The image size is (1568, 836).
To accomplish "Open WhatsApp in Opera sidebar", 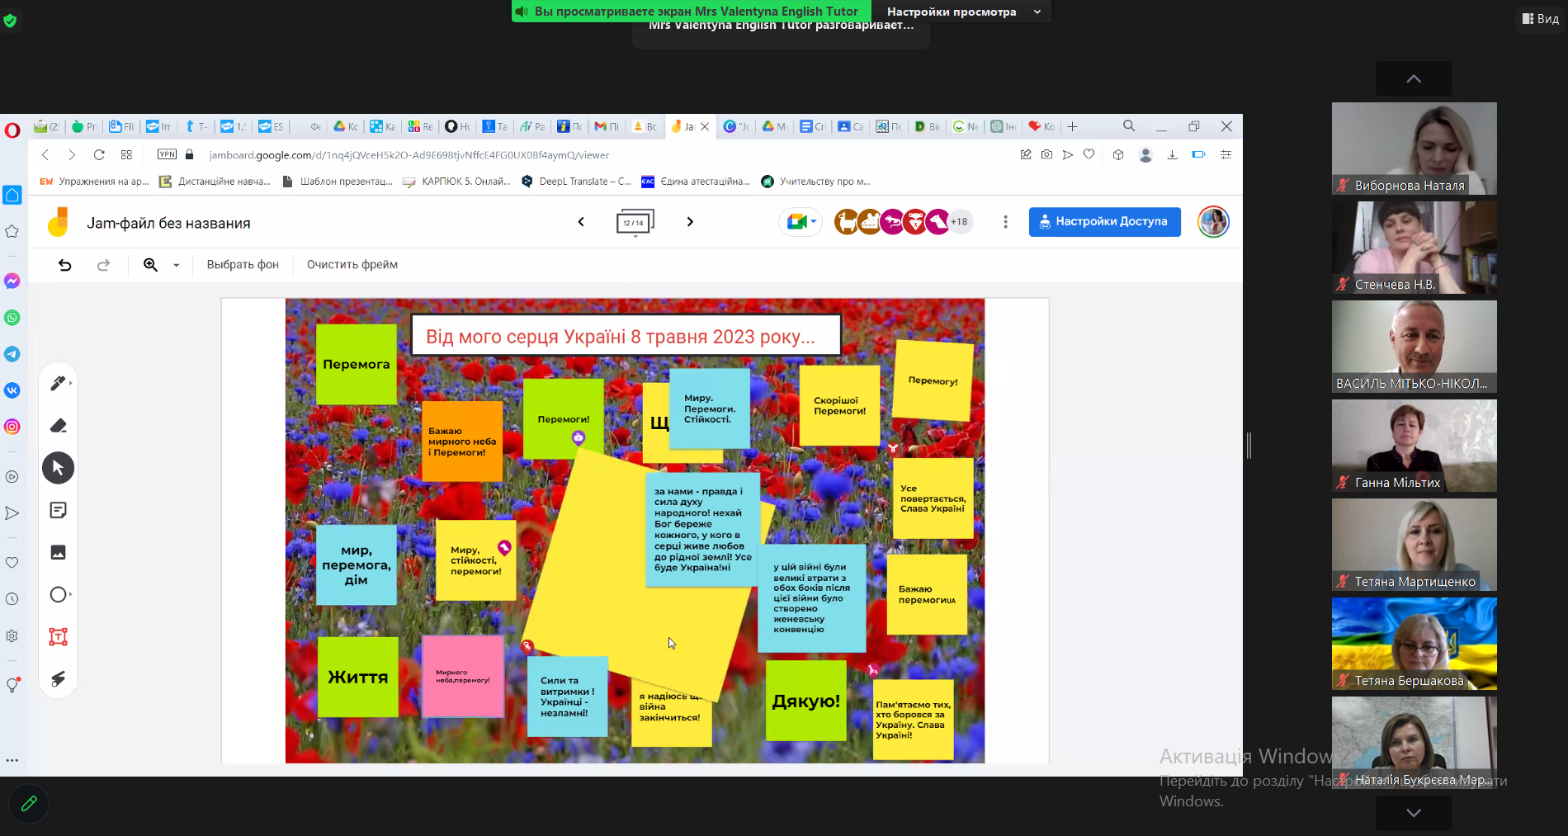I will click(x=12, y=318).
